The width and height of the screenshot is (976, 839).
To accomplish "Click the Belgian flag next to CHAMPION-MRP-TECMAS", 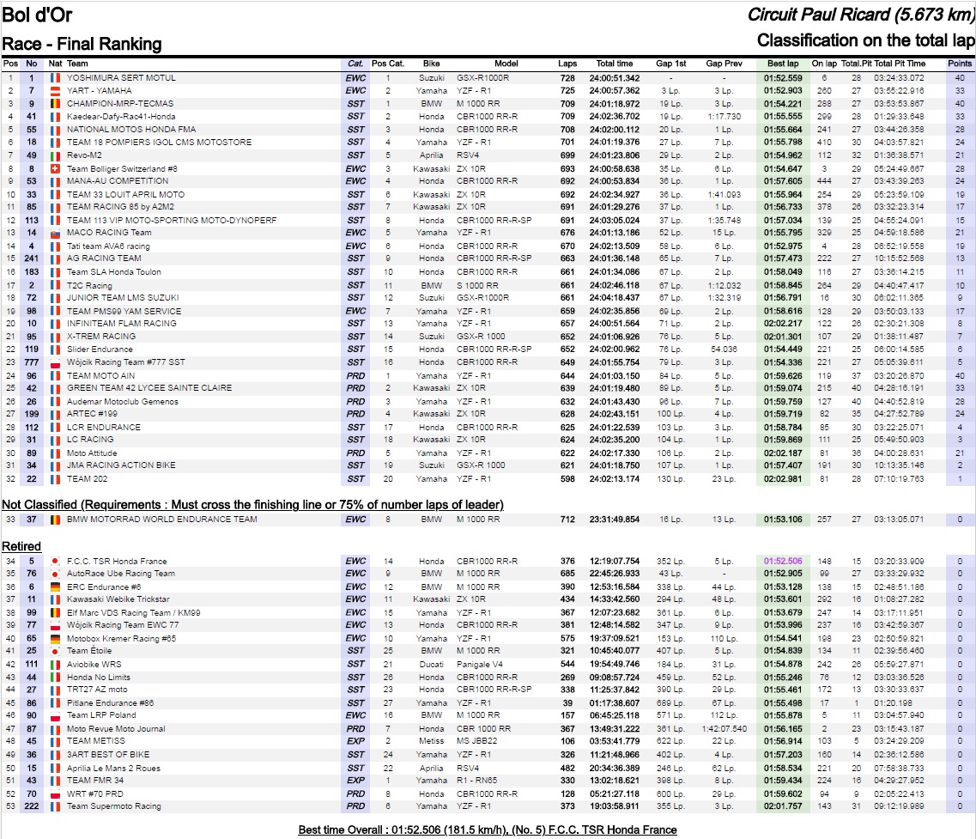I will click(56, 104).
